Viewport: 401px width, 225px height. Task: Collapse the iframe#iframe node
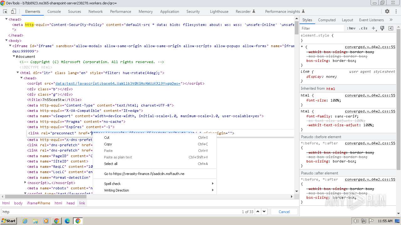[10, 46]
